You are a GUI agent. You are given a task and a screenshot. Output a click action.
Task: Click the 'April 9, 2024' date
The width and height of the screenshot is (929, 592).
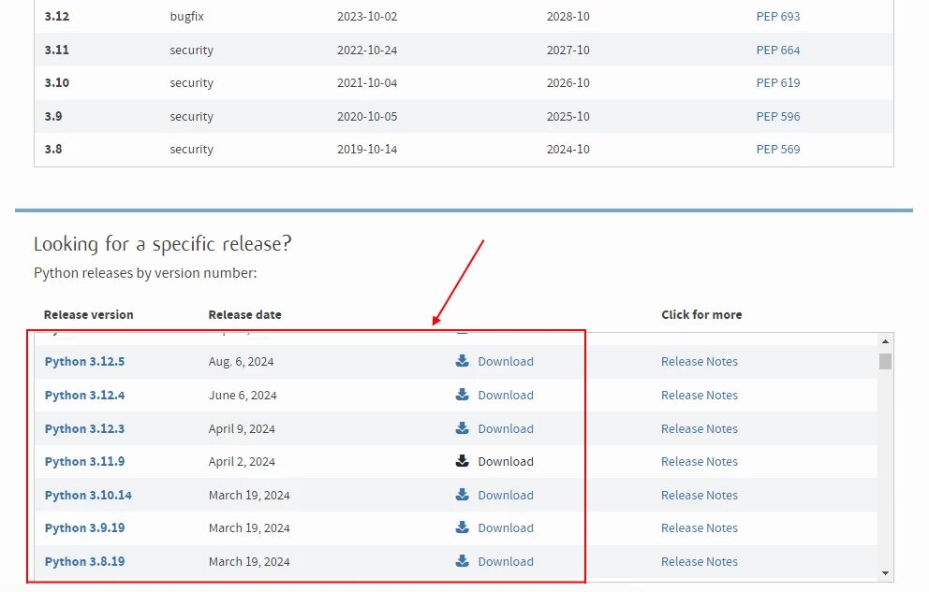pyautogui.click(x=242, y=428)
